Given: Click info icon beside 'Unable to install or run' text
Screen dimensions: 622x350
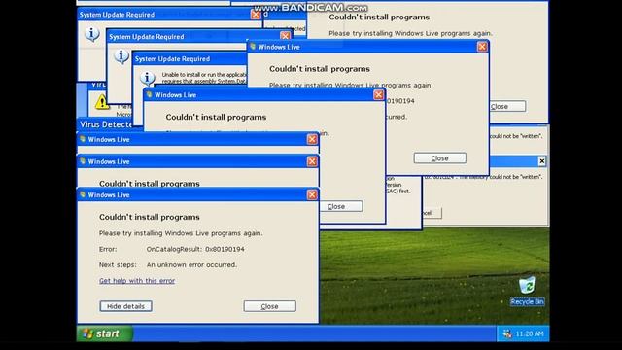Looking at the screenshot, I should (147, 78).
